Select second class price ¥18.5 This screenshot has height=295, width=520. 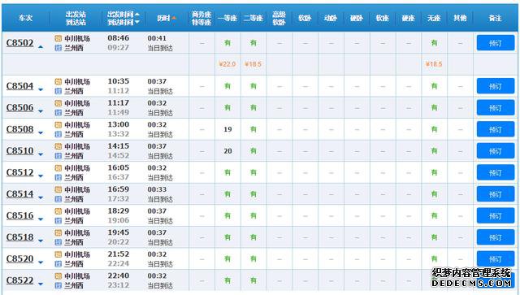click(x=253, y=64)
